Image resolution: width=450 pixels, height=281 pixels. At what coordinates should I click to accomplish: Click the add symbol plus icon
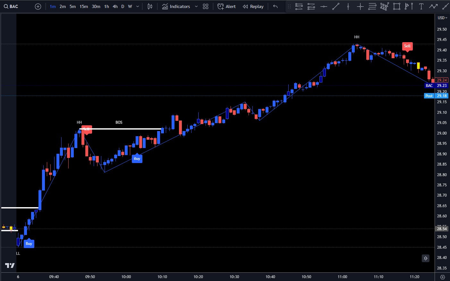point(38,6)
